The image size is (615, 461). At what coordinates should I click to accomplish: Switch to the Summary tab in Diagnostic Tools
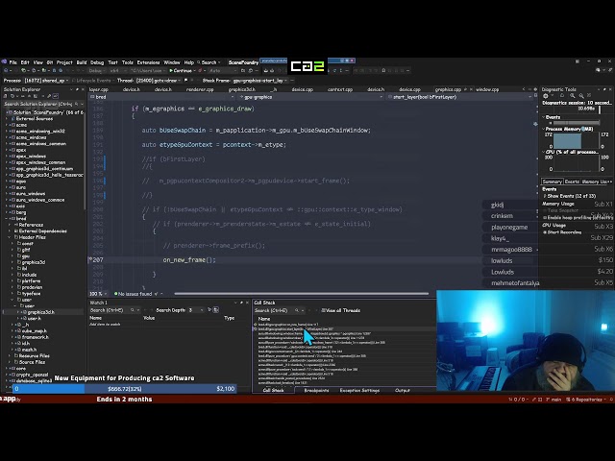click(x=552, y=182)
